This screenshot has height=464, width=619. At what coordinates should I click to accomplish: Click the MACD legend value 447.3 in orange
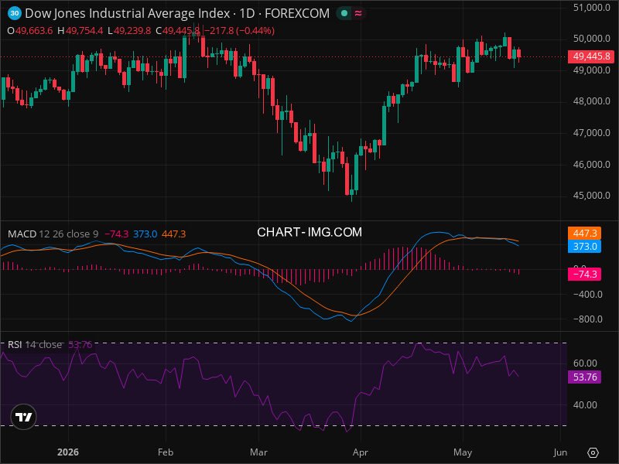173,234
